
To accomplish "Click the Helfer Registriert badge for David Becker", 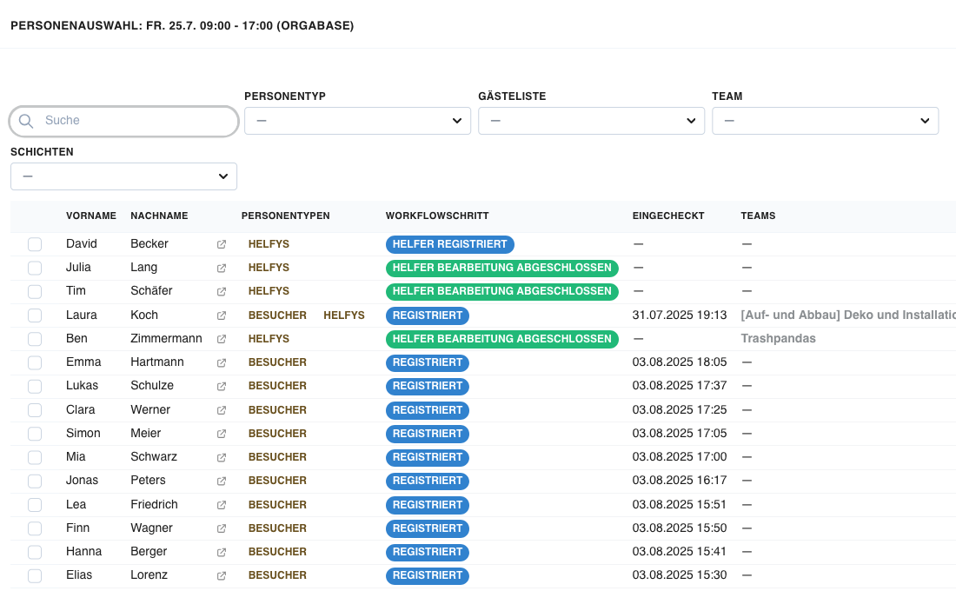I will coord(450,244).
